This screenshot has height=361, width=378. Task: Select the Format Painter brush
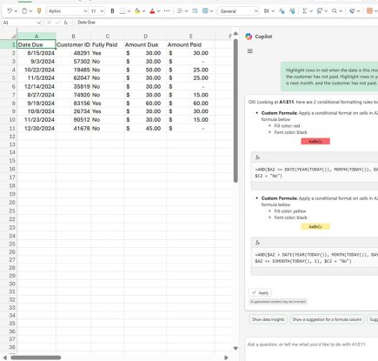[x=39, y=11]
